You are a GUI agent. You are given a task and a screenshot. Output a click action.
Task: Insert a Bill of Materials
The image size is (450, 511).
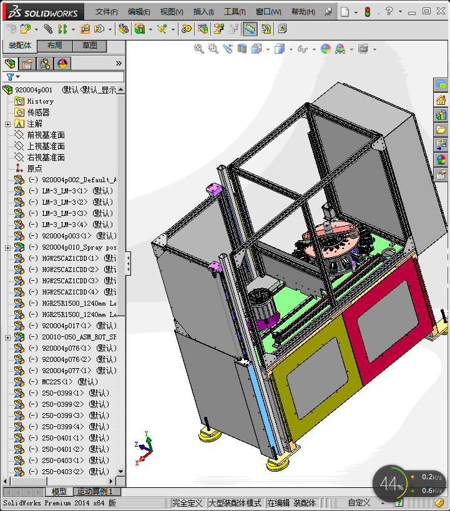pyautogui.click(x=202, y=29)
